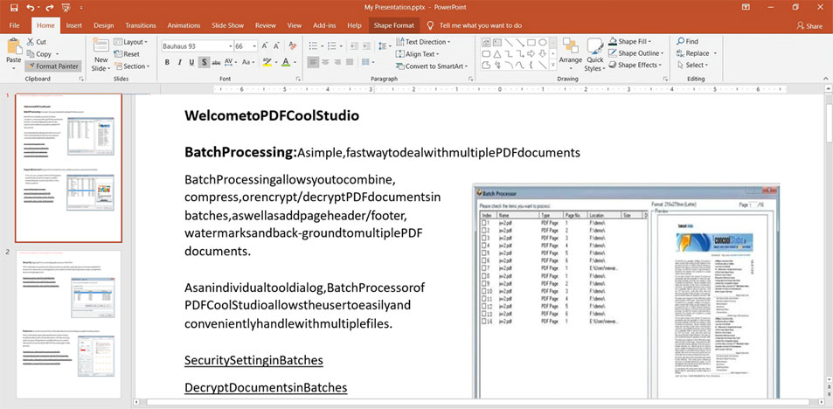Select the Right Arrow shape
Image resolution: width=833 pixels, height=409 pixels.
[531, 53]
